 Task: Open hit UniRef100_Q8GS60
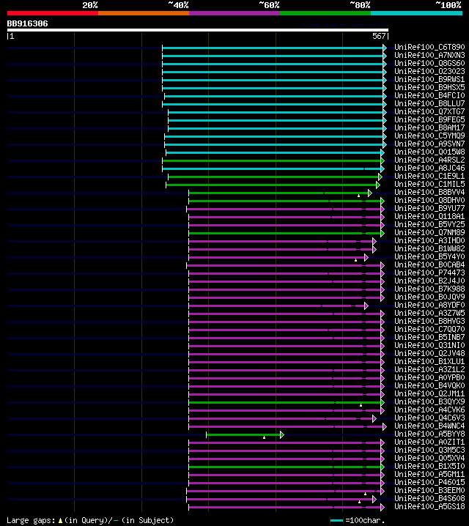(x=429, y=64)
